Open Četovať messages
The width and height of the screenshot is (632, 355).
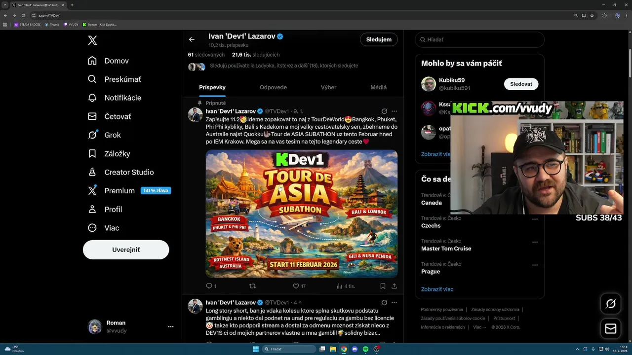click(x=110, y=116)
